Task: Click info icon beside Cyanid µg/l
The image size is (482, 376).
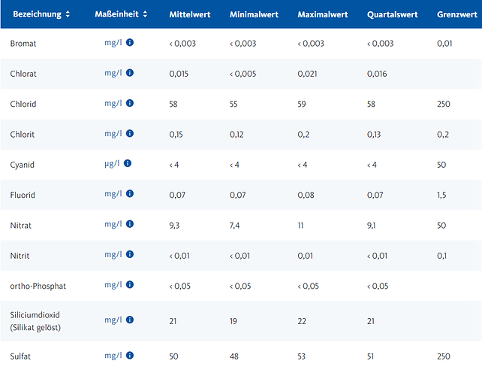Action: (x=128, y=163)
